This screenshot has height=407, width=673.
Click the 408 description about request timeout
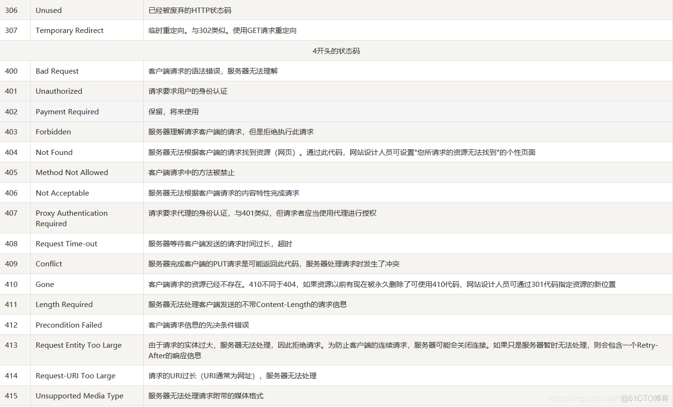(x=220, y=243)
